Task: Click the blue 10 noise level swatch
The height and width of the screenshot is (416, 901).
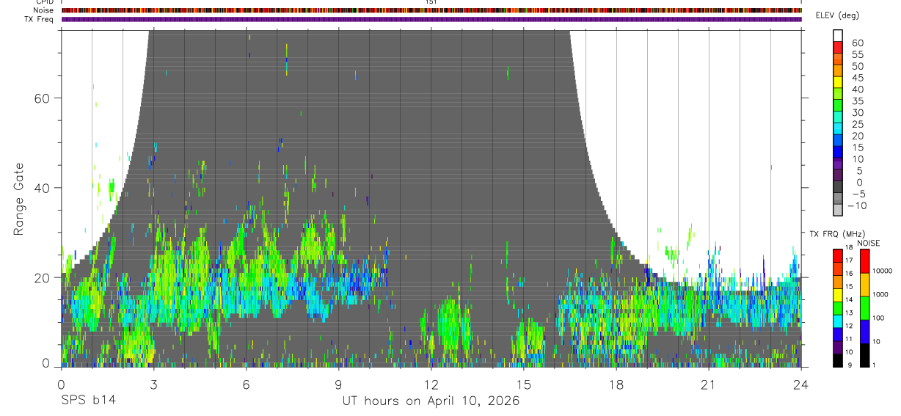Action: tap(865, 332)
